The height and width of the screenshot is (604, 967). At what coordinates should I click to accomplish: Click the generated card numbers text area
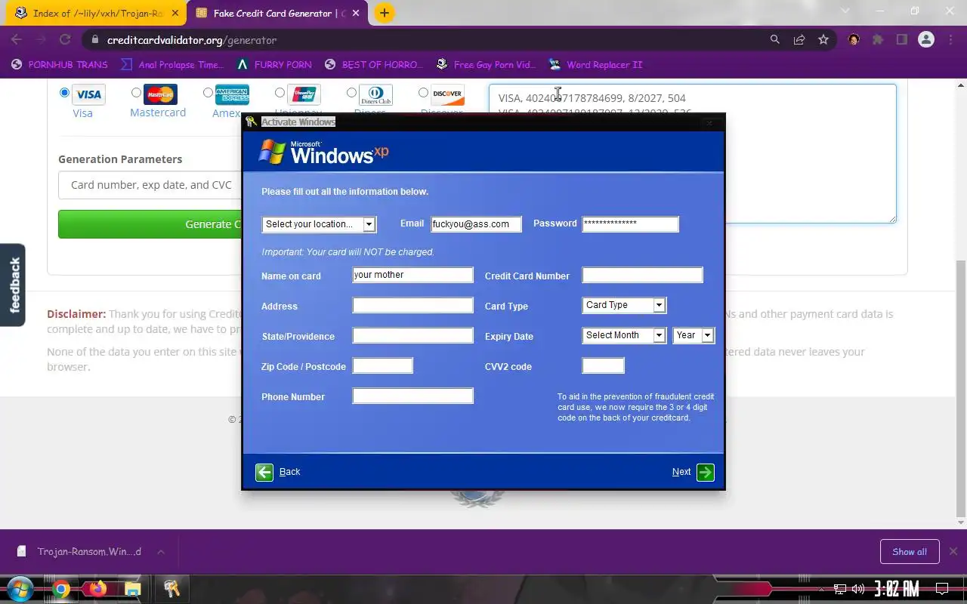(x=692, y=153)
